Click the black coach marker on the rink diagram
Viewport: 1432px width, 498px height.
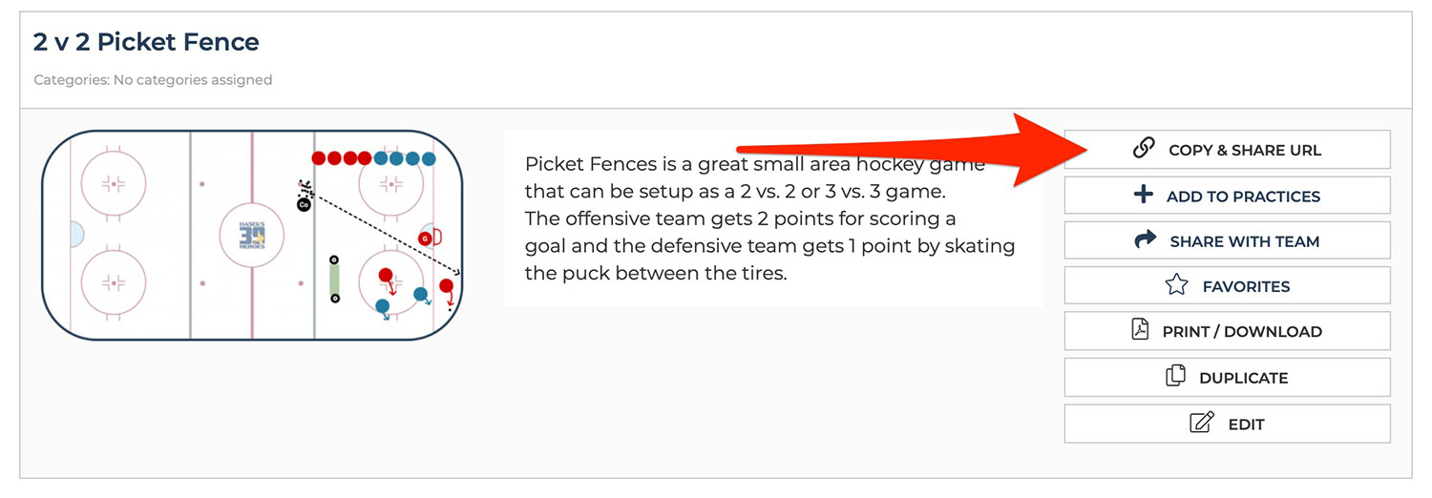[304, 204]
